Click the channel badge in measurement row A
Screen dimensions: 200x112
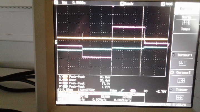click(x=65, y=77)
